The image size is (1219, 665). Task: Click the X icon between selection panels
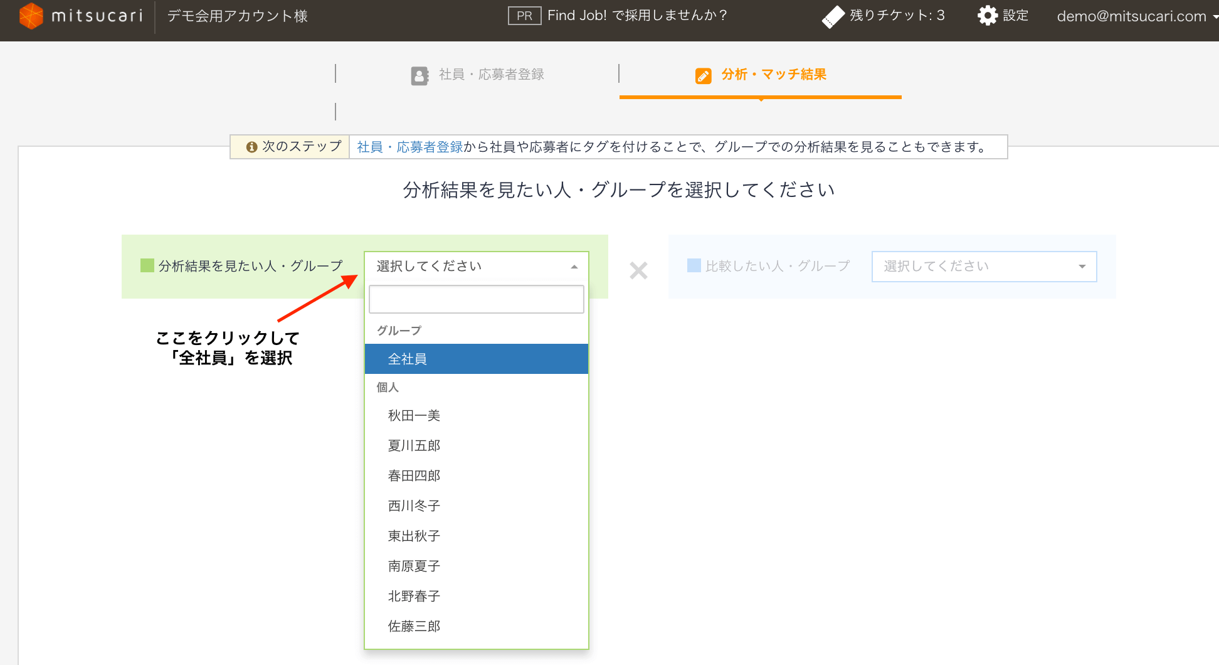pos(638,270)
